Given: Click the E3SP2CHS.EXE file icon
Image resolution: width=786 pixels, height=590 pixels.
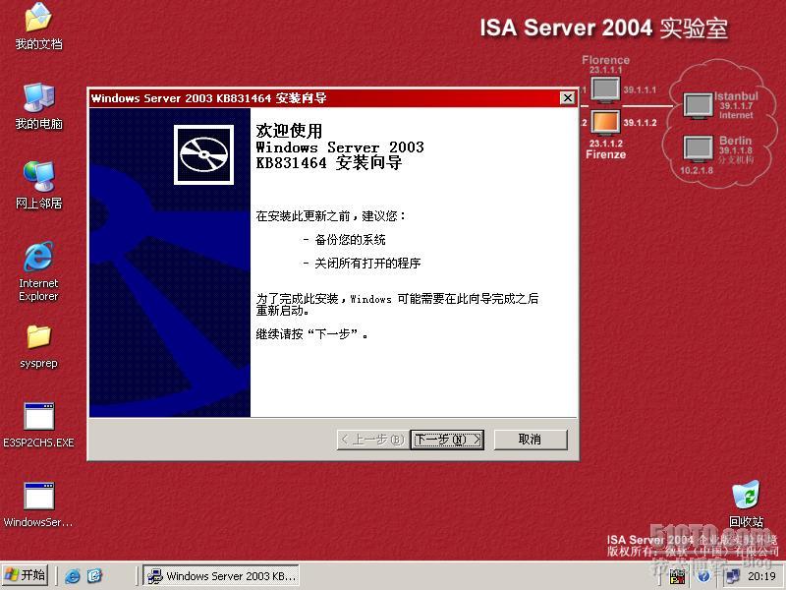Looking at the screenshot, I should (38, 426).
